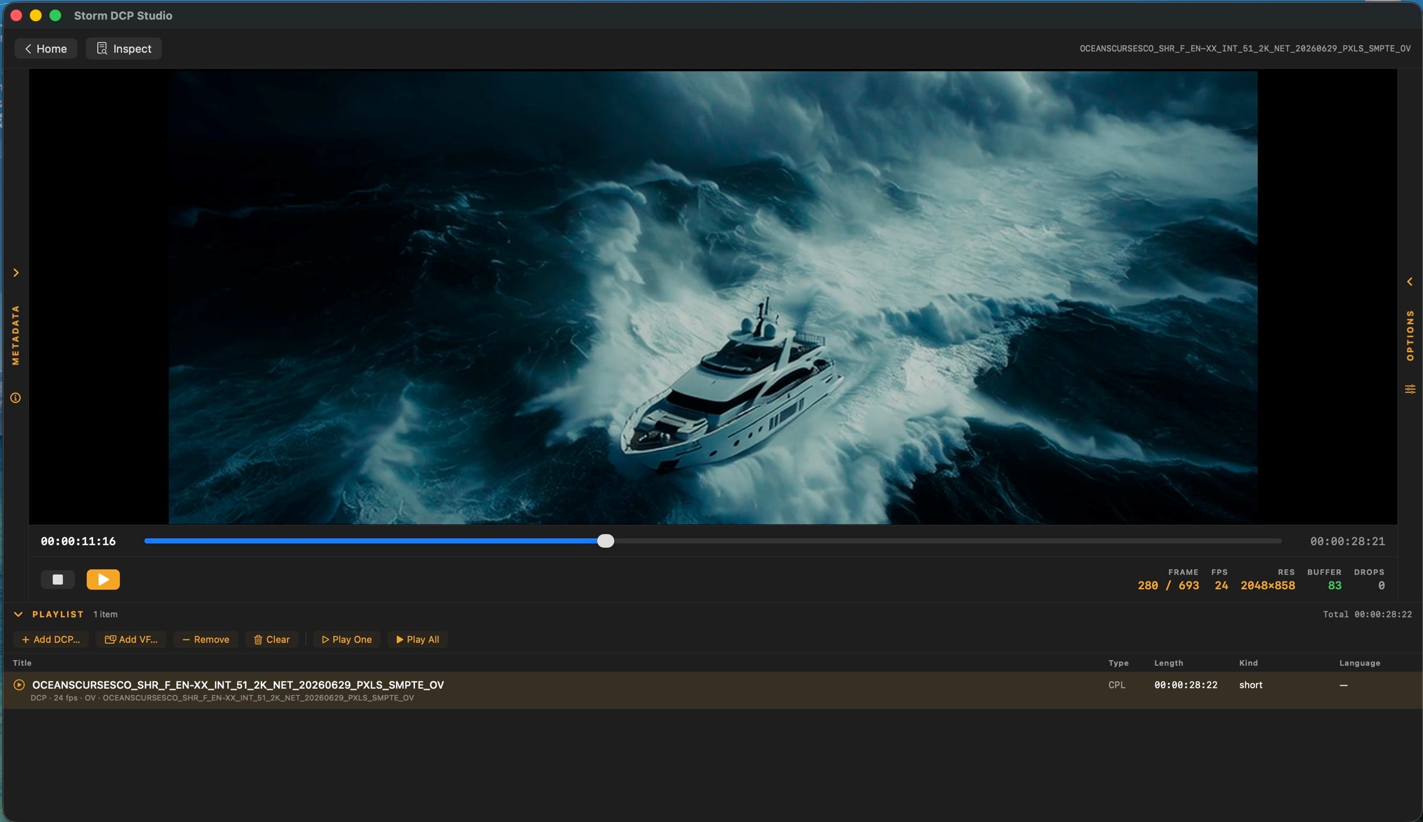Click Add VF... button
This screenshot has height=822, width=1423.
click(131, 639)
